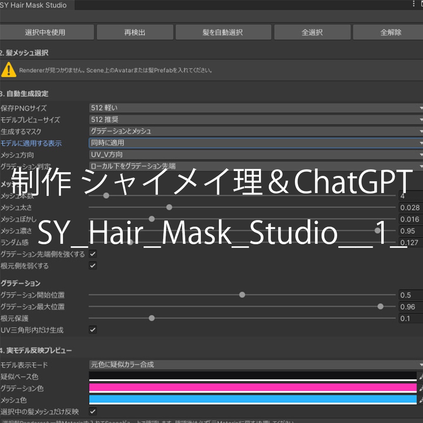Image resolution: width=423 pixels, height=423 pixels.
Task: Click the Rendererが見つかりません warning text
Action: pyautogui.click(x=116, y=70)
